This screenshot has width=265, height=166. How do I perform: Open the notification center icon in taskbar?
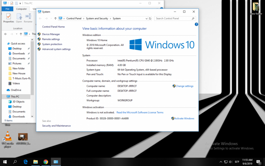pyautogui.click(x=258, y=162)
